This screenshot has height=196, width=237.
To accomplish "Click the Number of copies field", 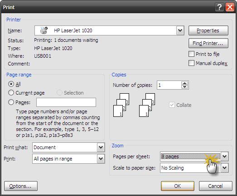I will 169,85.
